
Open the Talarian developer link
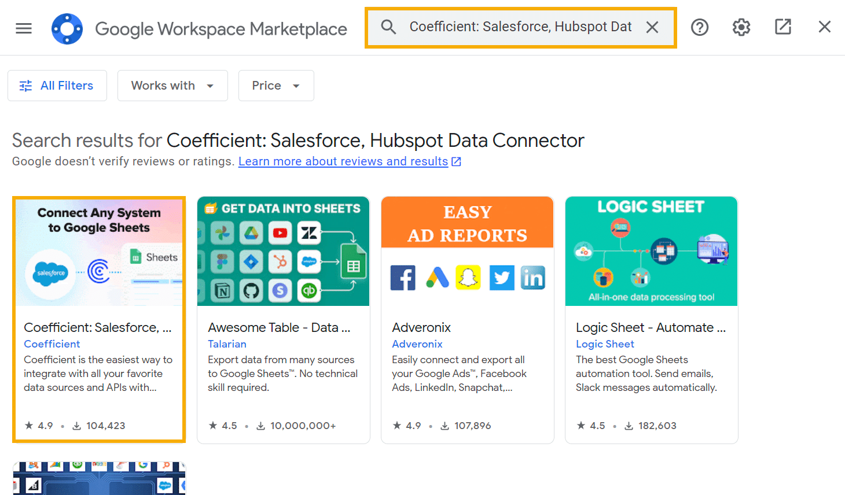[227, 344]
